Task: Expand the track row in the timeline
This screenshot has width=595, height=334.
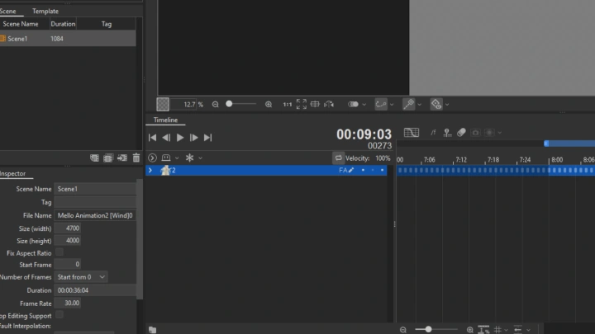Action: (x=150, y=170)
